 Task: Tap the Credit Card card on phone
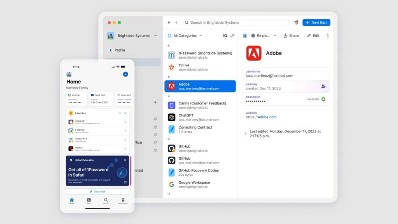tap(101, 99)
